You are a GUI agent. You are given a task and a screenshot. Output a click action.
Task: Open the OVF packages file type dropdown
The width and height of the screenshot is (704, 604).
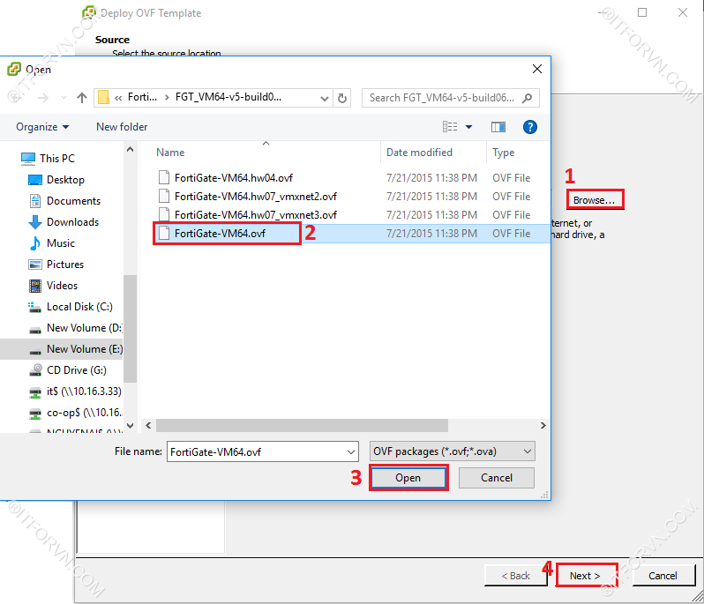(453, 451)
